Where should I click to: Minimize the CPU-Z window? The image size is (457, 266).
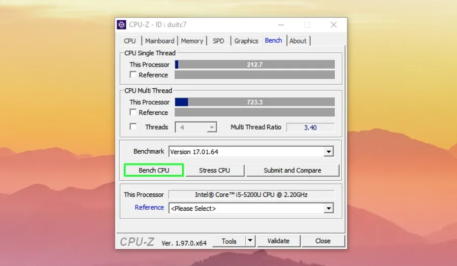(x=281, y=25)
